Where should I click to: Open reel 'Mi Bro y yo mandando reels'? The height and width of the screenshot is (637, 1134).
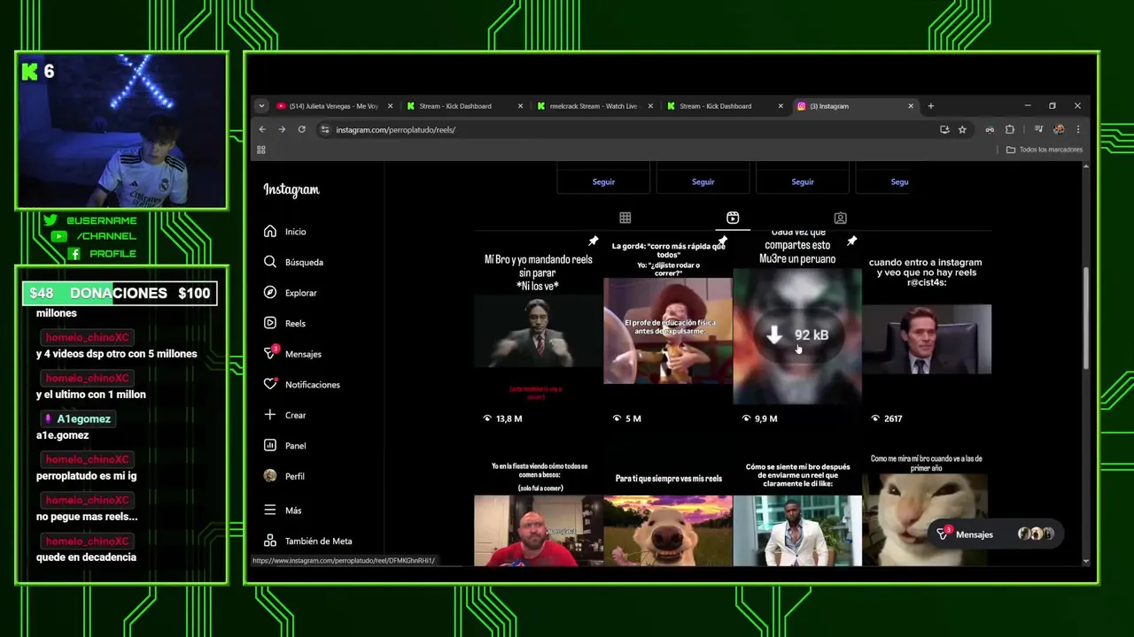538,331
